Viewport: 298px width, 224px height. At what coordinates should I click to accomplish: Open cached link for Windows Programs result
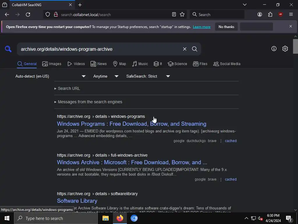tap(231, 141)
